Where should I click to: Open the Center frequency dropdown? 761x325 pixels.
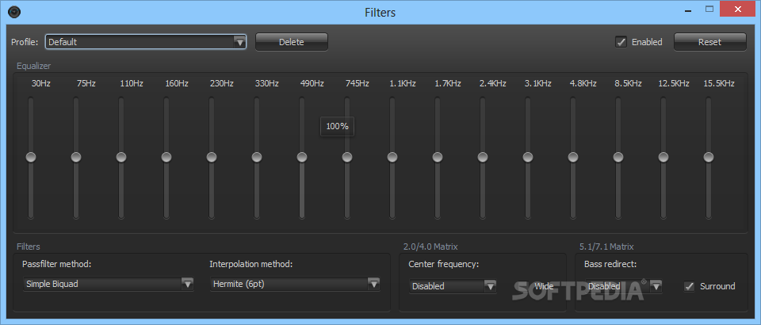[x=453, y=286]
